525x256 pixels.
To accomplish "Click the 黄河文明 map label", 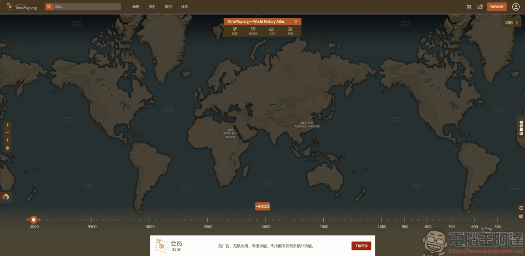I will point(307,125).
